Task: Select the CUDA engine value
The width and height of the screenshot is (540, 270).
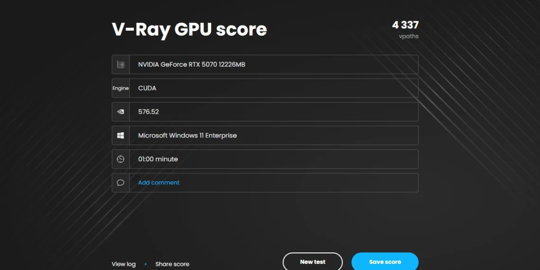Action: pyautogui.click(x=147, y=88)
